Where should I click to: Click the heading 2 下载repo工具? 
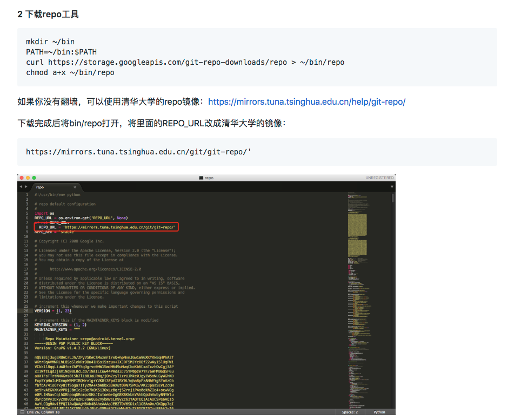48,15
